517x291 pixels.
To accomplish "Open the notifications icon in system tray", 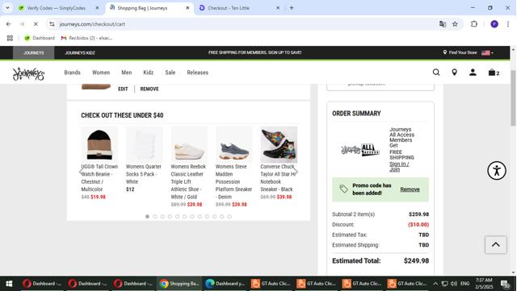I will [x=505, y=284].
